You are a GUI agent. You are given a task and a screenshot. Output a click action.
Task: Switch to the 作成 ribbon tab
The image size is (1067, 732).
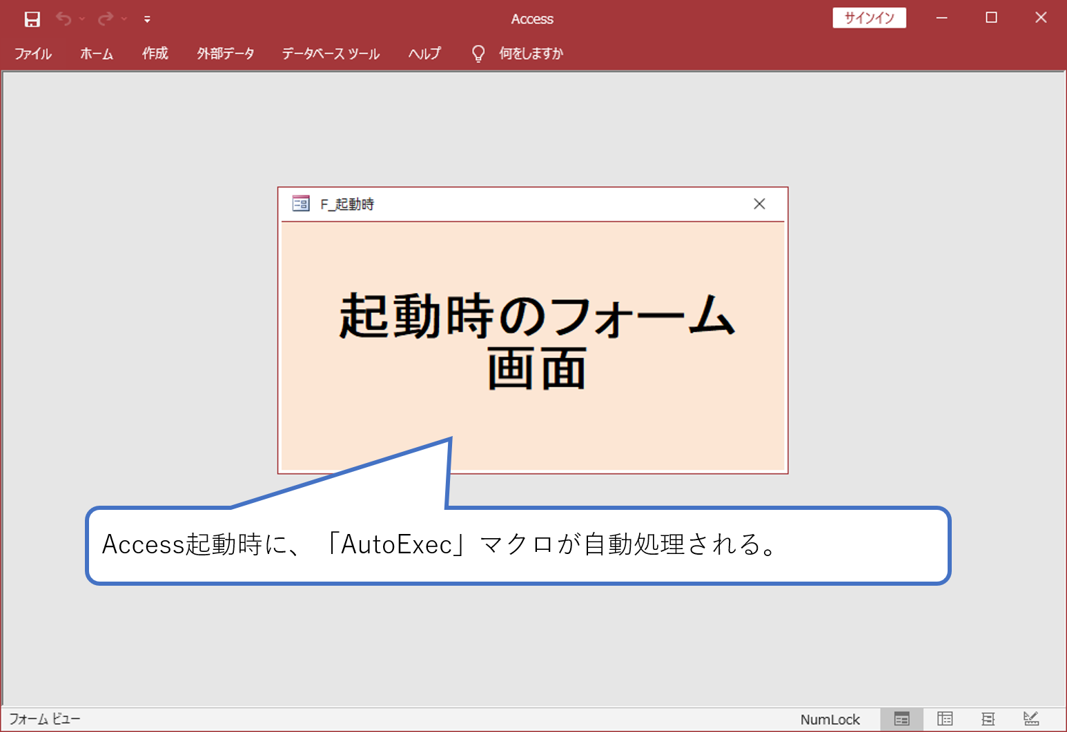[x=155, y=53]
